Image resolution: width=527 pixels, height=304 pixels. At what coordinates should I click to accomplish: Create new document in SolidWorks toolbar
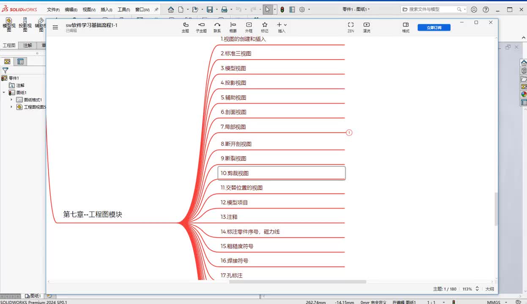[x=181, y=9]
